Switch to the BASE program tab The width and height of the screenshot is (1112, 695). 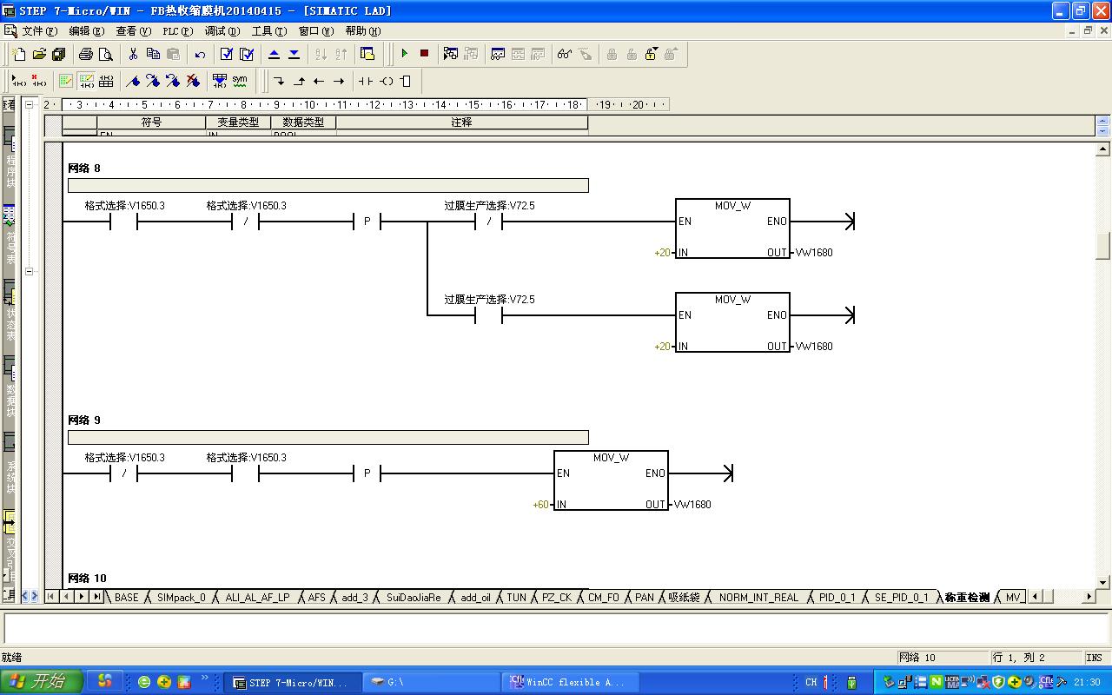pyautogui.click(x=126, y=598)
